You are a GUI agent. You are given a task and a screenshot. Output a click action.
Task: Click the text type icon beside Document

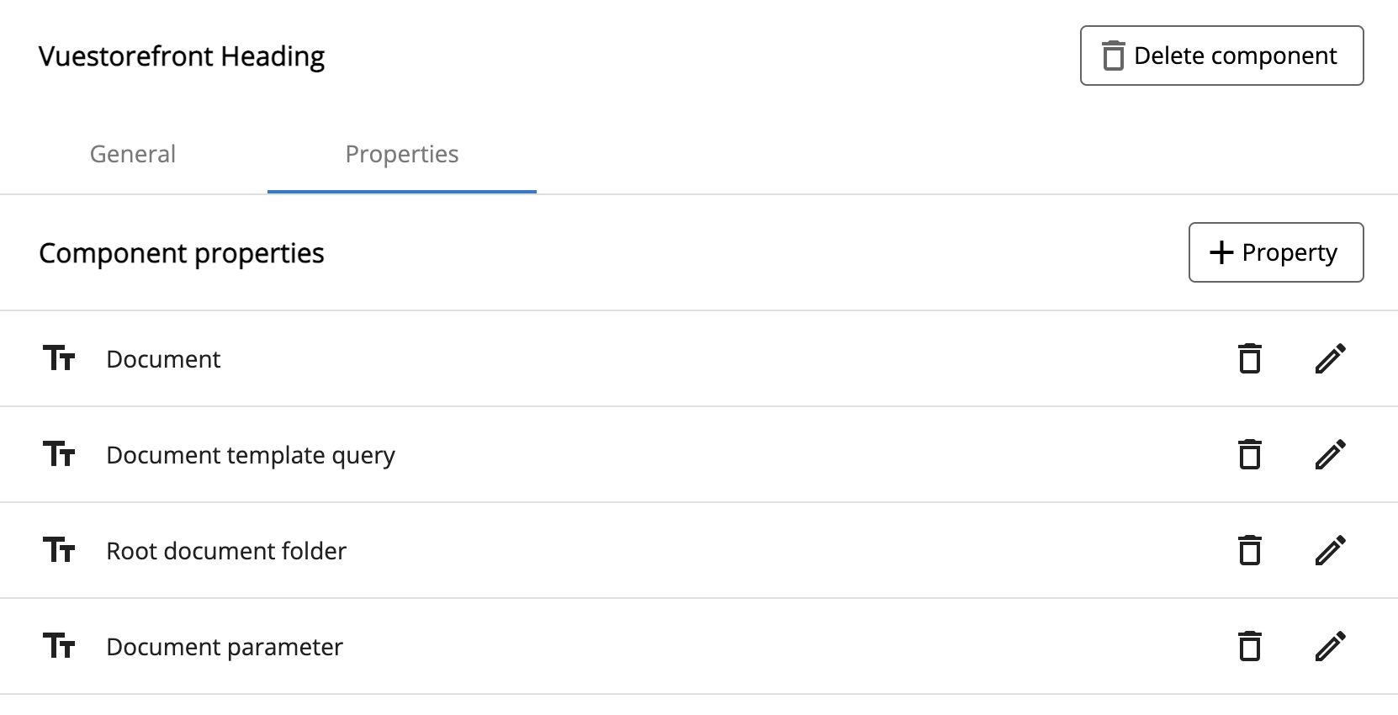59,358
